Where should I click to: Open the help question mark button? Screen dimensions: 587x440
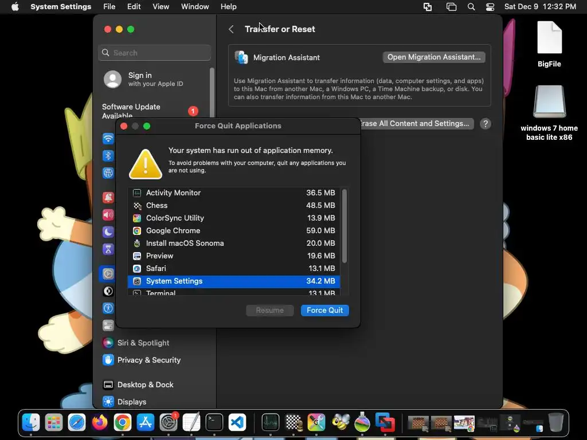486,124
